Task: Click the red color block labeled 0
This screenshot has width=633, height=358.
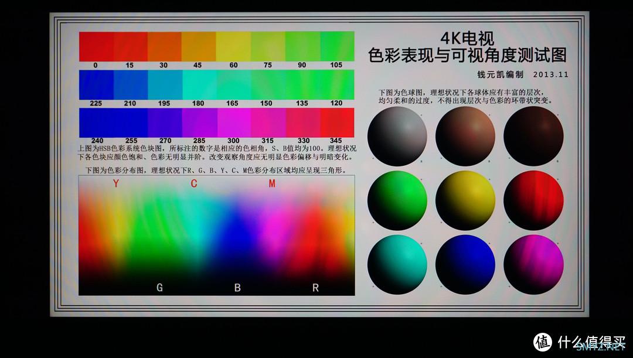Action: [96, 47]
